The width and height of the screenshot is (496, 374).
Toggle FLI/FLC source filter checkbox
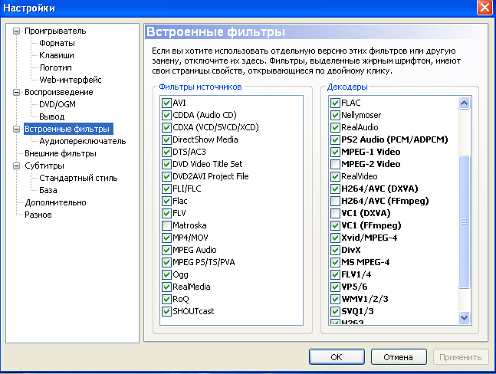[166, 189]
